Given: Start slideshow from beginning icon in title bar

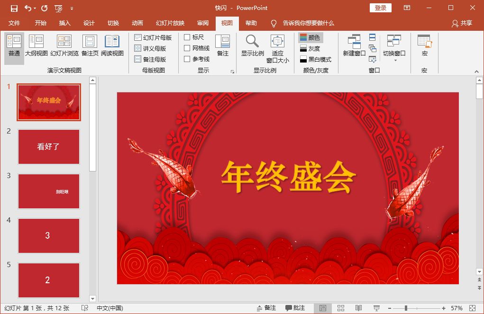Looking at the screenshot, I should click(x=58, y=9).
